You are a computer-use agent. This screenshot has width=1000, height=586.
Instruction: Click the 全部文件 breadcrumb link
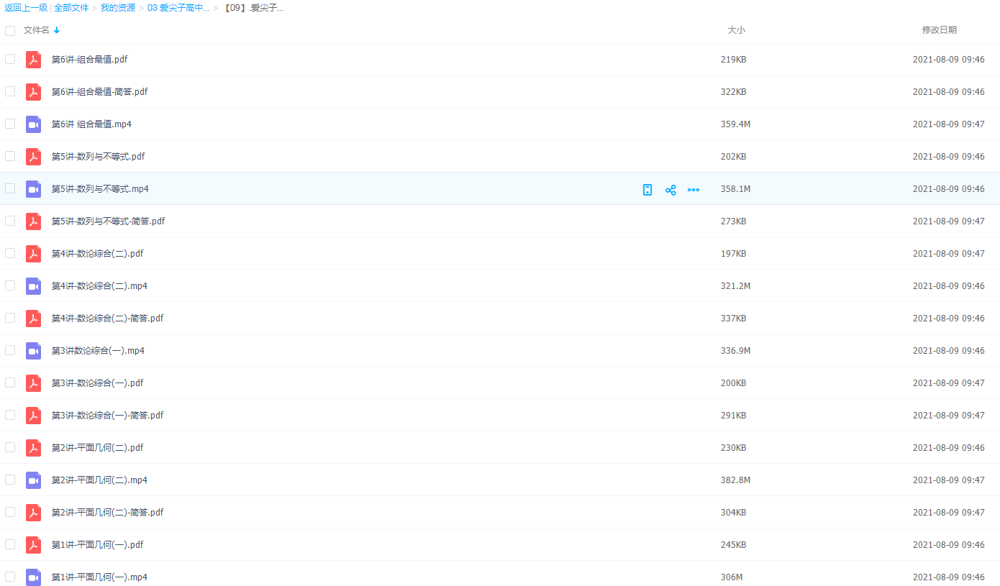point(71,8)
